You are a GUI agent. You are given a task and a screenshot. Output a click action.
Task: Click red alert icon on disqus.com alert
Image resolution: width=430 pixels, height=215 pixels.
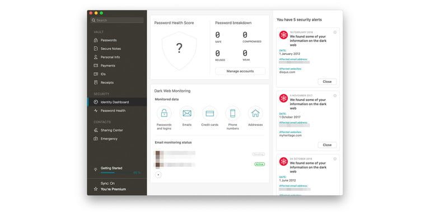[283, 35]
